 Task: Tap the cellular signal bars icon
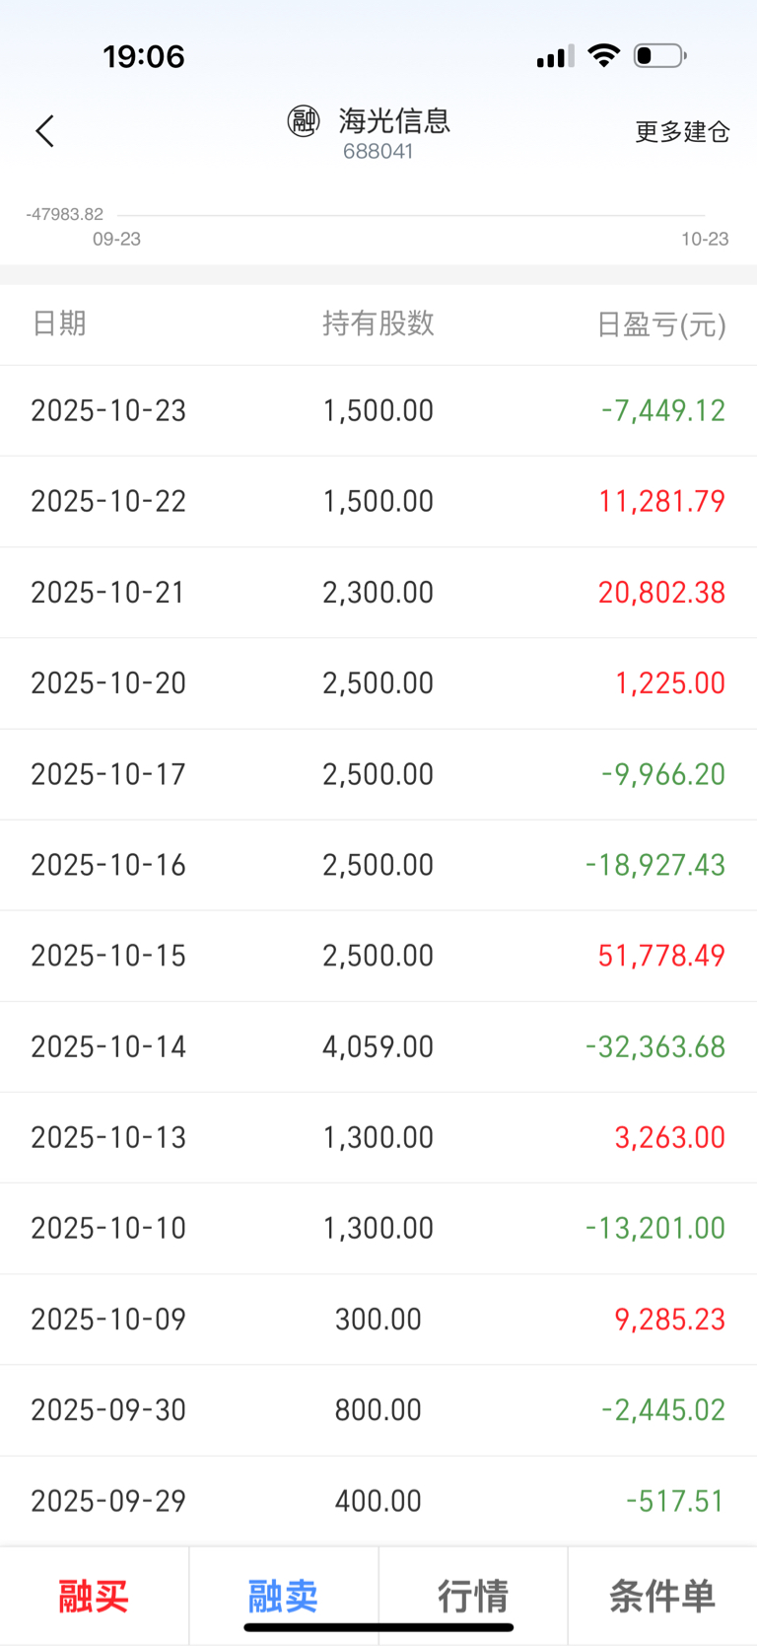click(555, 56)
